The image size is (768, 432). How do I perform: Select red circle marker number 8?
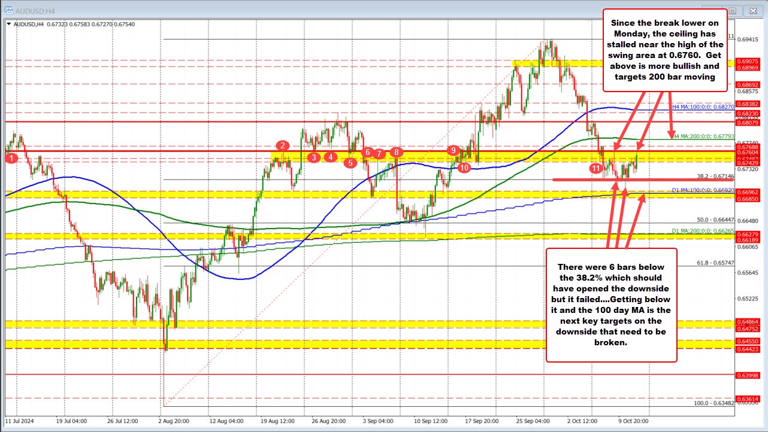pyautogui.click(x=395, y=152)
